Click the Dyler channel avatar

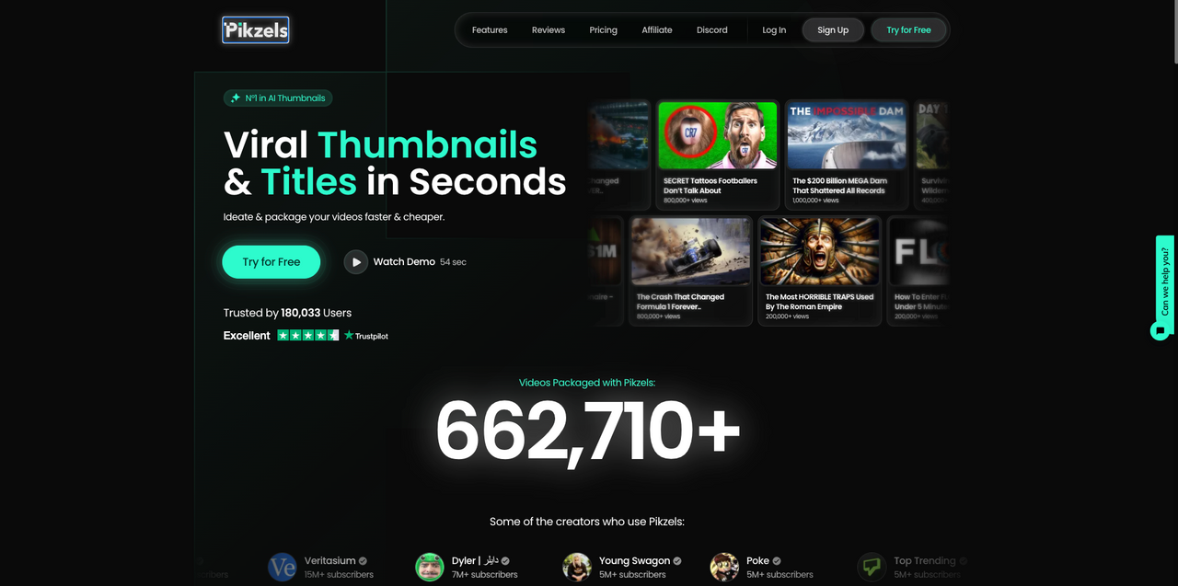[430, 567]
